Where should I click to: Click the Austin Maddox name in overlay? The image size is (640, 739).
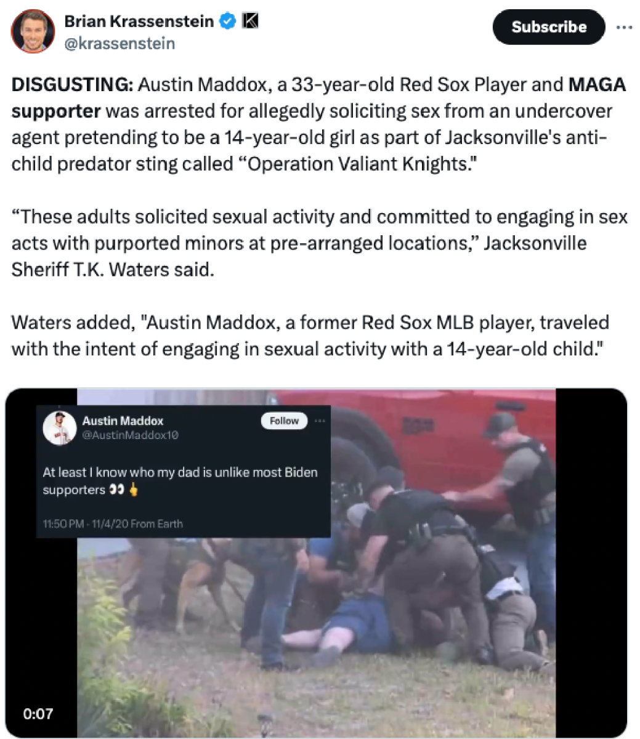click(x=123, y=421)
